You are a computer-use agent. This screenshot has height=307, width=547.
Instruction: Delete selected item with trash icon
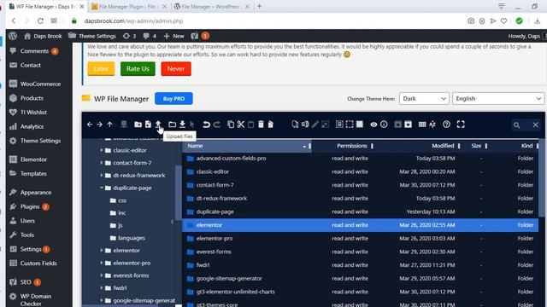pos(261,125)
